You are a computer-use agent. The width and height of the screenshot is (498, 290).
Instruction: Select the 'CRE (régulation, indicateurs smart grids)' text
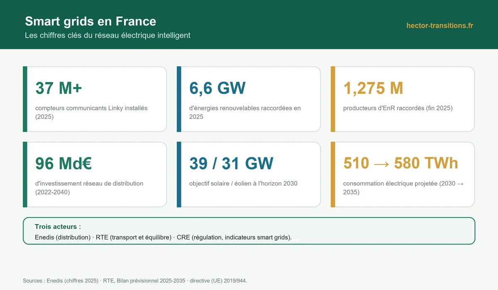233,237
